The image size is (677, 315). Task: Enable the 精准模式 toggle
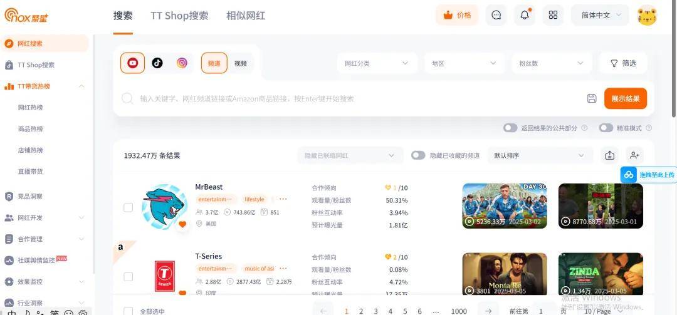click(606, 128)
